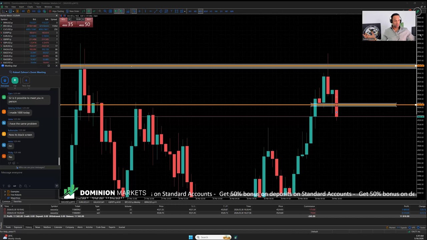Open the Calendar toolbox tab
The width and height of the screenshot is (427, 240).
coord(58,227)
